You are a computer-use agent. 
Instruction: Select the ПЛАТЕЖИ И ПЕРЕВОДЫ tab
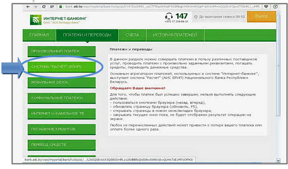pyautogui.click(x=87, y=35)
